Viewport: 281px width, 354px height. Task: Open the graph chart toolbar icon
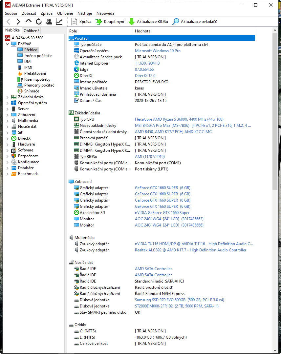(59, 22)
